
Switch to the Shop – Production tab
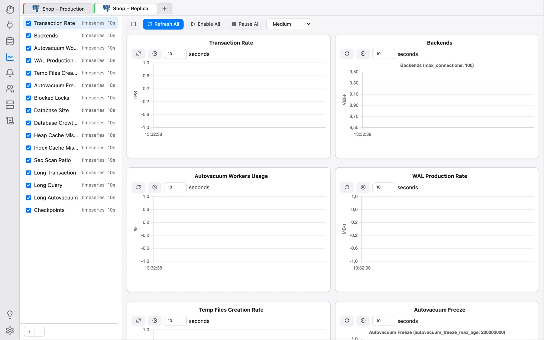coord(58,9)
